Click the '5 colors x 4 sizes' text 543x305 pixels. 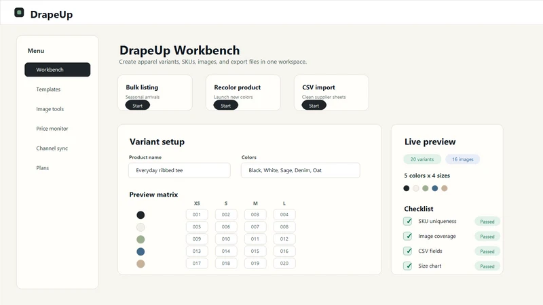click(427, 176)
